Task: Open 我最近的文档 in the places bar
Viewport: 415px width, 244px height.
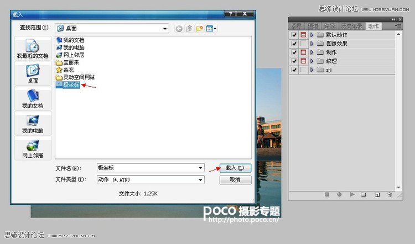Action: pyautogui.click(x=33, y=49)
